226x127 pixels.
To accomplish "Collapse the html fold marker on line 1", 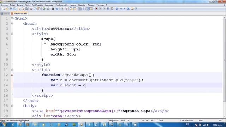I will (12, 18).
